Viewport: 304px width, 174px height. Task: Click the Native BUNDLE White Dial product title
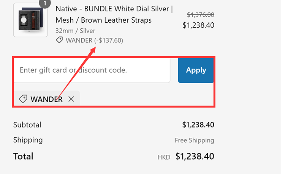point(114,14)
